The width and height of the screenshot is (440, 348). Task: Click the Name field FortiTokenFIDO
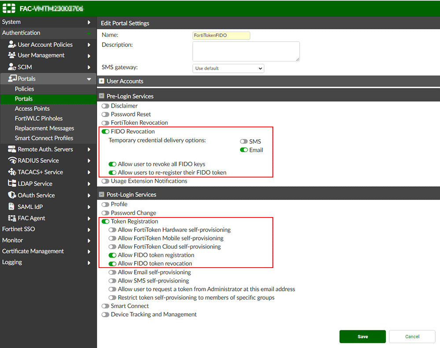coord(221,35)
